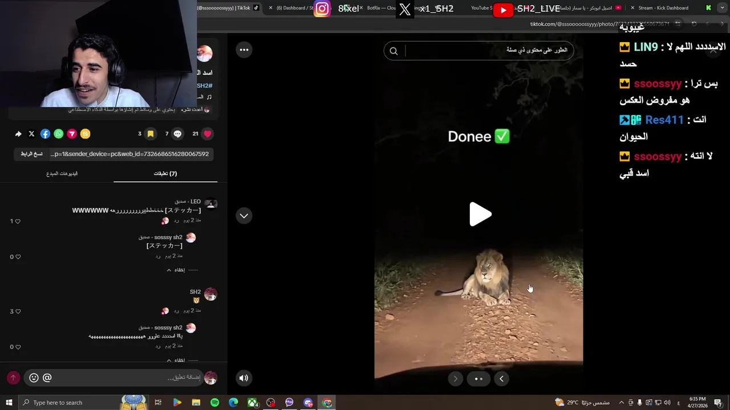The height and width of the screenshot is (410, 730).
Task: Click LIN9 username in stream chat
Action: [646, 47]
